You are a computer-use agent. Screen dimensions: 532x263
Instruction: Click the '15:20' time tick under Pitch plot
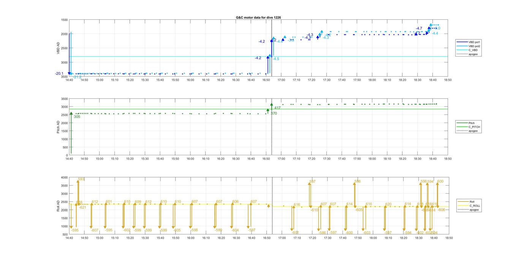130,159
